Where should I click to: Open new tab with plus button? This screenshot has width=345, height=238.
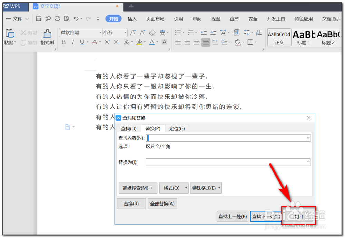coord(131,6)
